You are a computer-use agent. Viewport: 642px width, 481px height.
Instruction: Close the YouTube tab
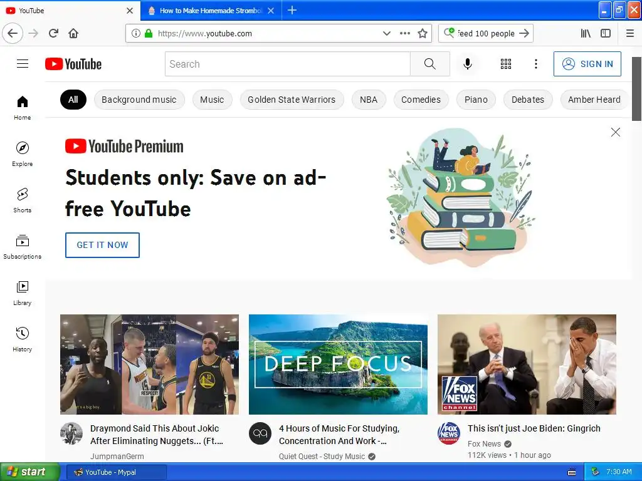(x=130, y=11)
